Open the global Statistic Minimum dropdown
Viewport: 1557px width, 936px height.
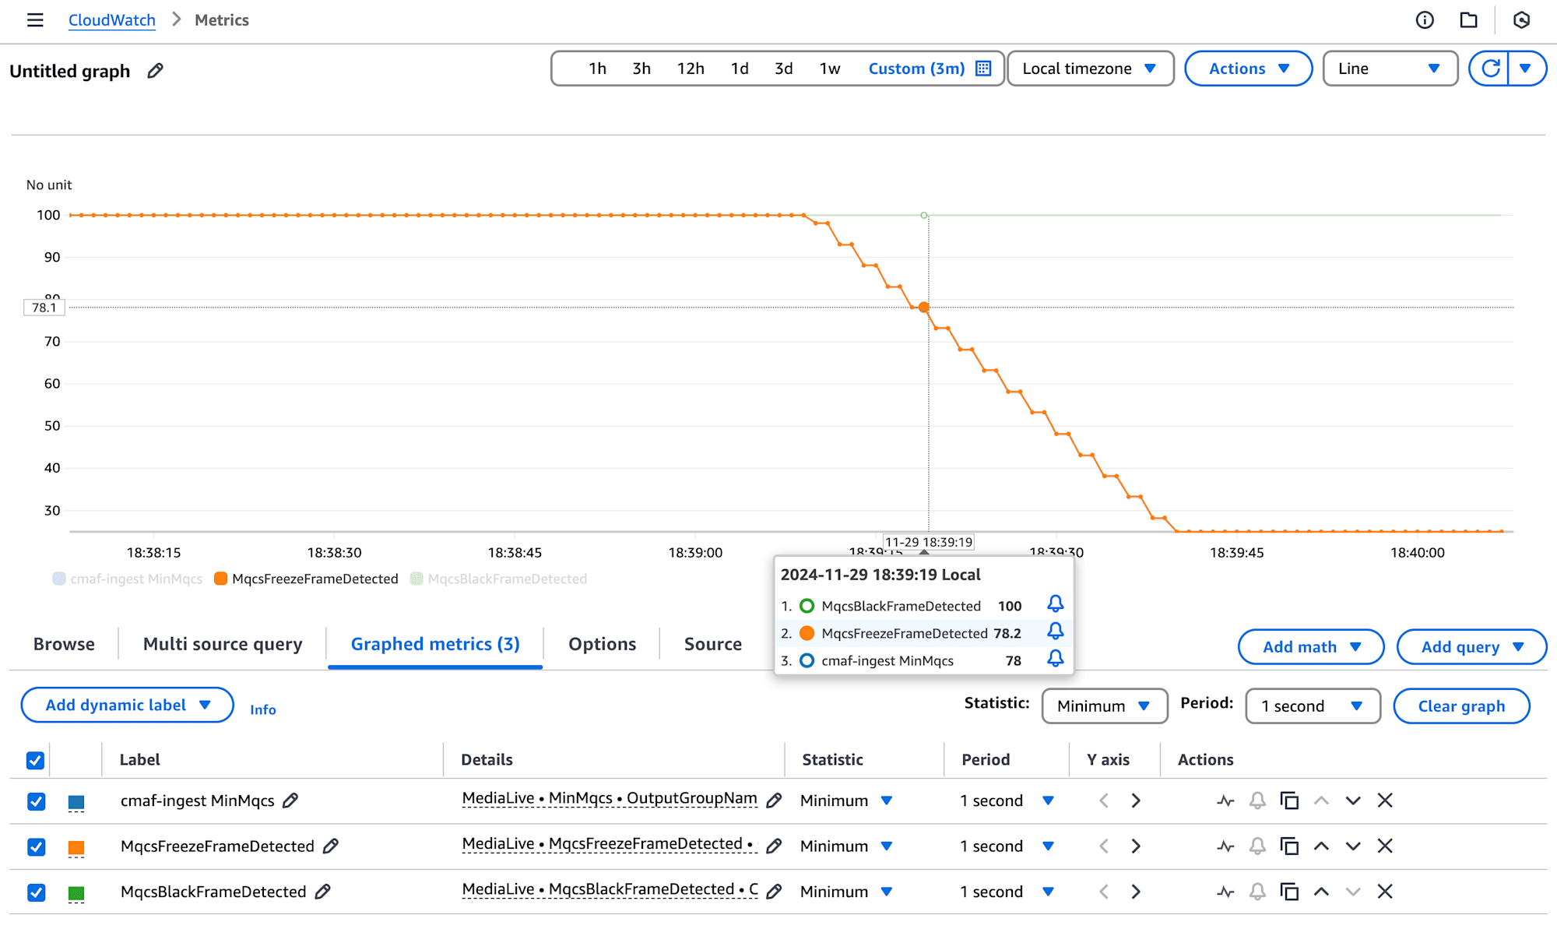tap(1104, 706)
